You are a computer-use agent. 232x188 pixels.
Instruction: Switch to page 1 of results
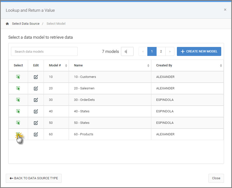[152, 51]
